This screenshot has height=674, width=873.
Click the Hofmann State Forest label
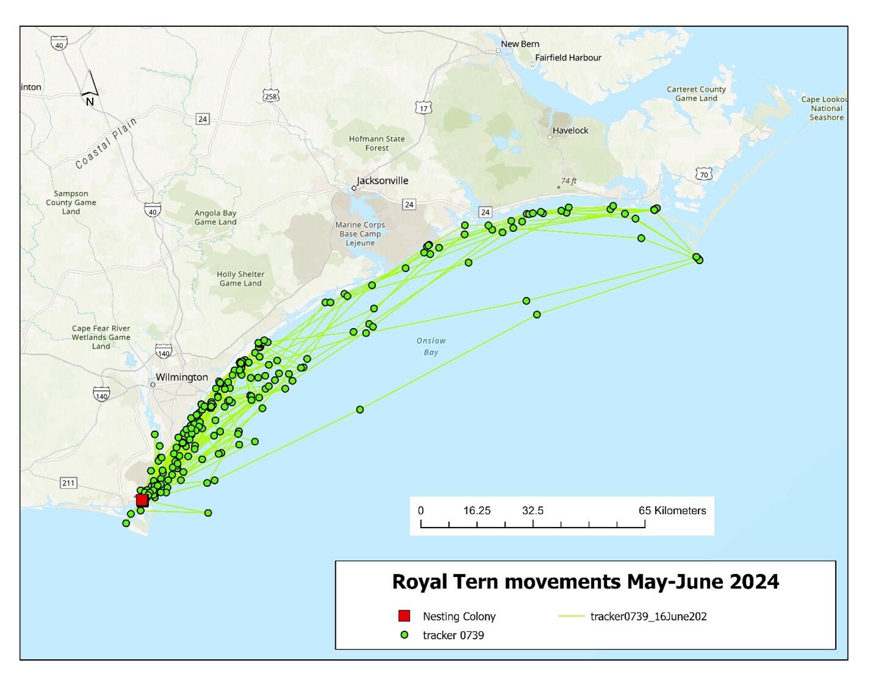point(377,143)
